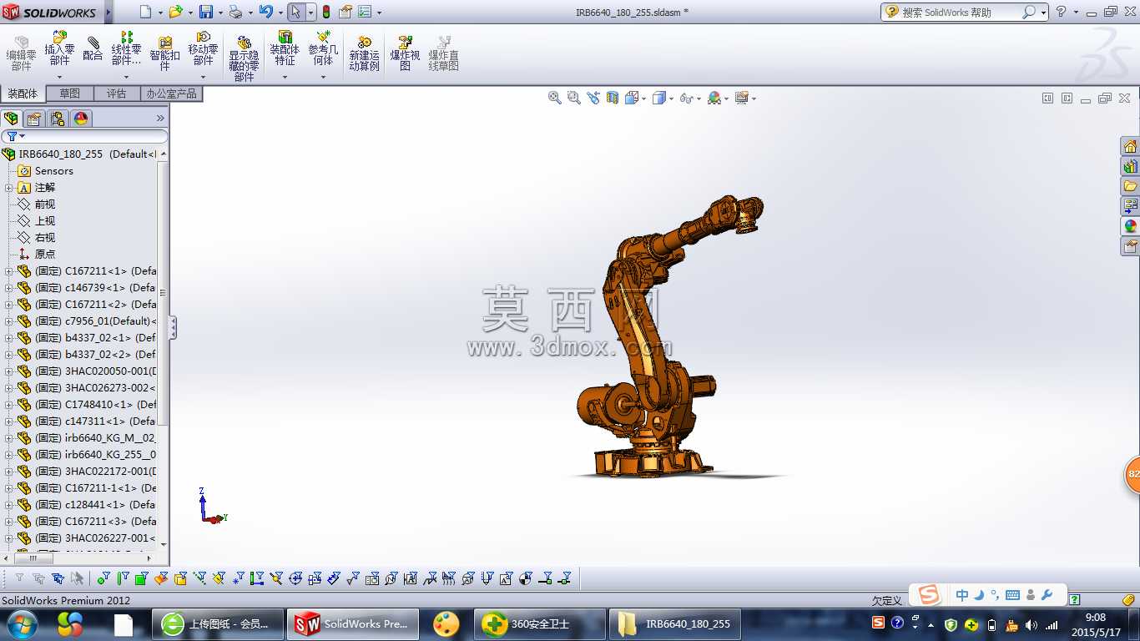Toggle the Filter Planes selection filter

pos(219,578)
